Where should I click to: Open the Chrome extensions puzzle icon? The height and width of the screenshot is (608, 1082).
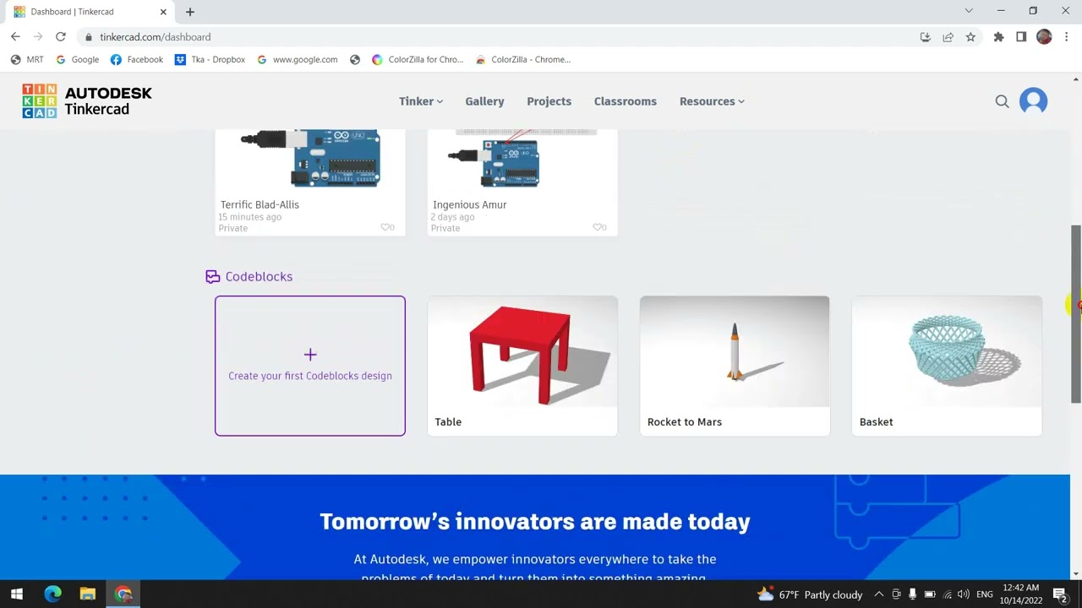coord(998,37)
